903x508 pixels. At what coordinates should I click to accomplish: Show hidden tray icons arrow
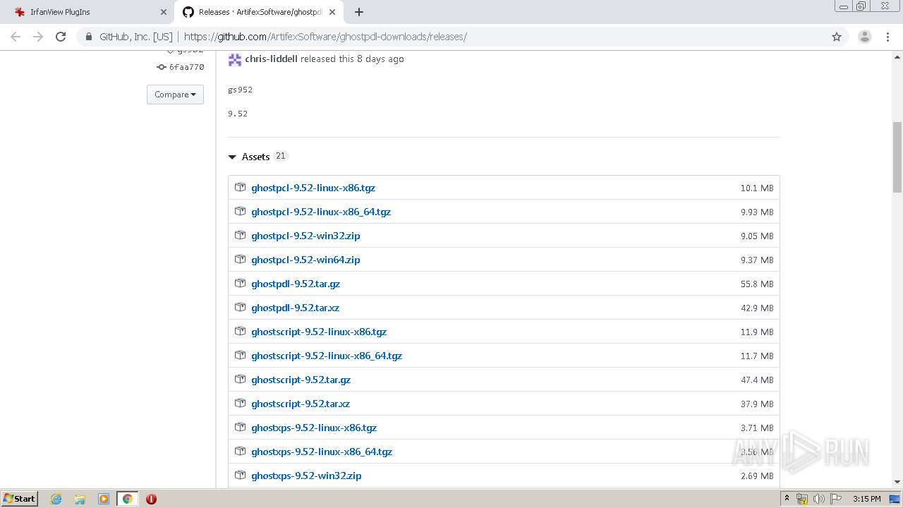coord(787,499)
